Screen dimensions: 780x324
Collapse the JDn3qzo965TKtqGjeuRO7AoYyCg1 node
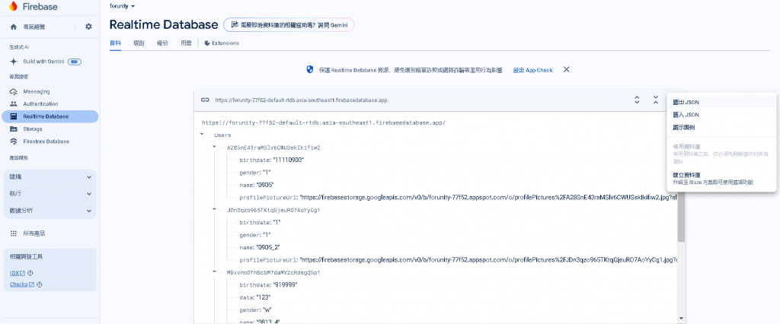(x=214, y=210)
